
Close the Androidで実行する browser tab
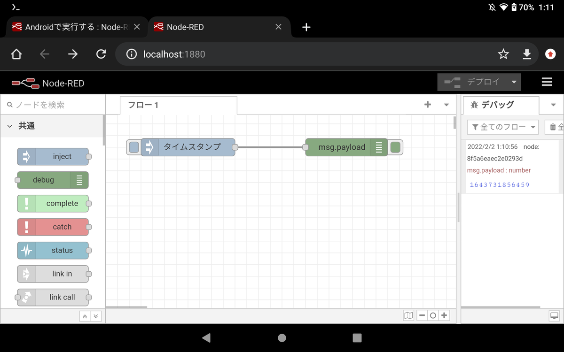pyautogui.click(x=137, y=27)
